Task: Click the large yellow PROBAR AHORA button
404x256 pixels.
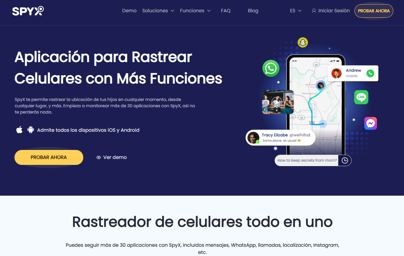Action: click(49, 157)
